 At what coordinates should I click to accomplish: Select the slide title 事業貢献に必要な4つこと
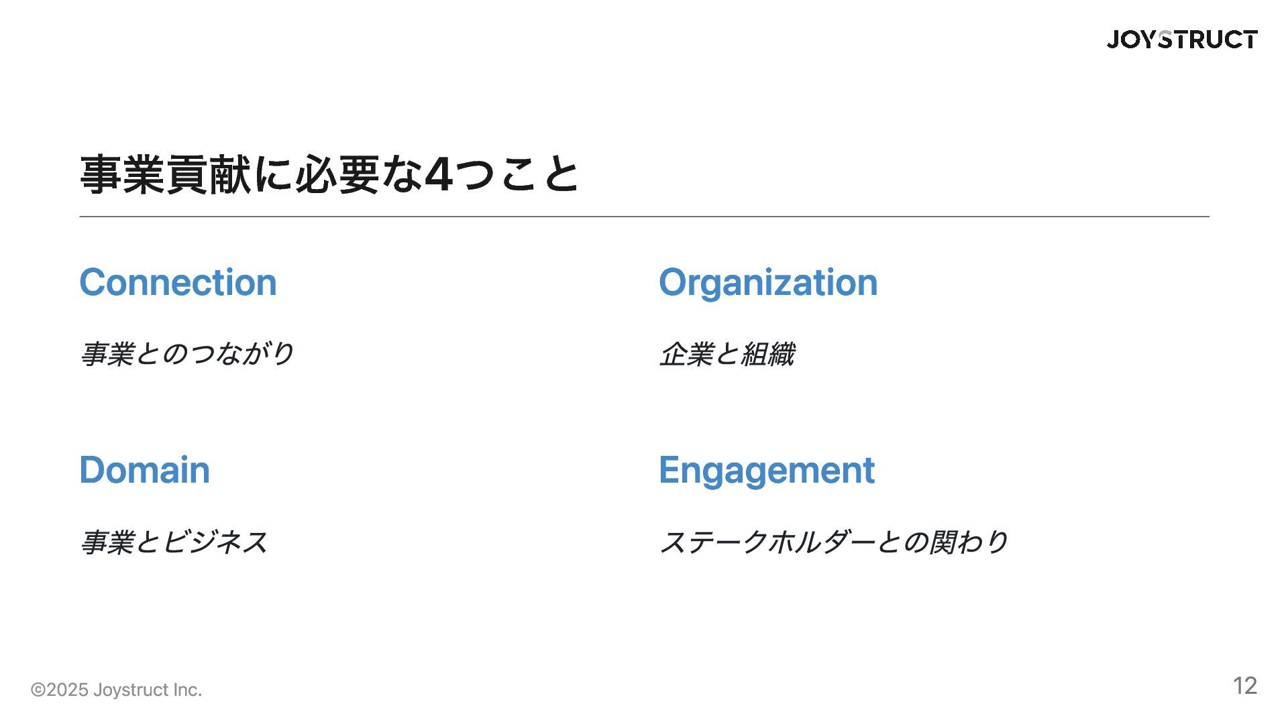[x=329, y=174]
